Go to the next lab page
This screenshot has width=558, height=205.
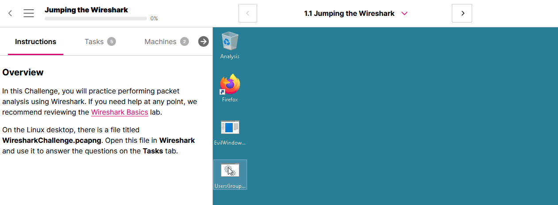tap(462, 13)
